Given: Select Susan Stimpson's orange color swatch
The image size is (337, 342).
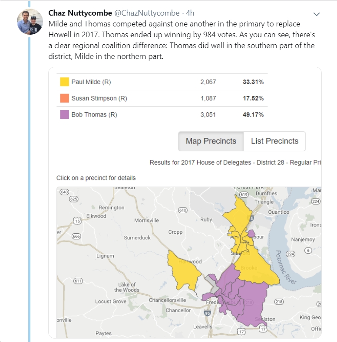Looking at the screenshot, I should 64,98.
